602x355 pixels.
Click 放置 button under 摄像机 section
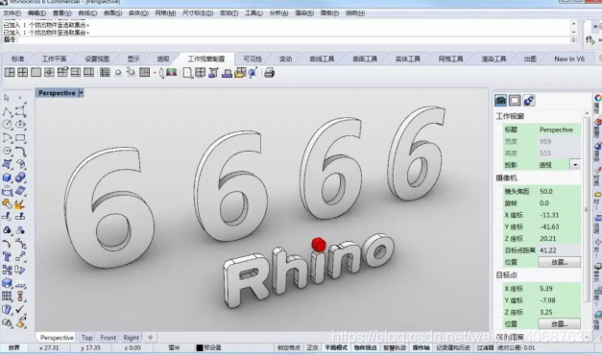point(560,262)
